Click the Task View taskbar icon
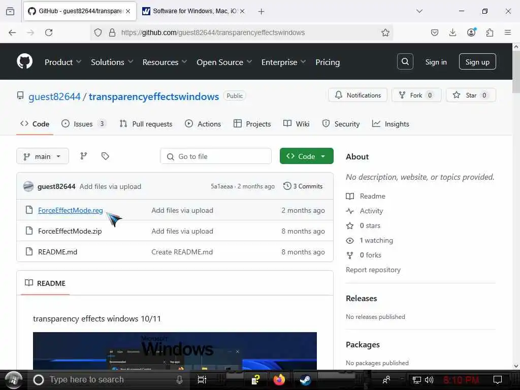Viewport: 520px width, 390px height. tap(202, 379)
